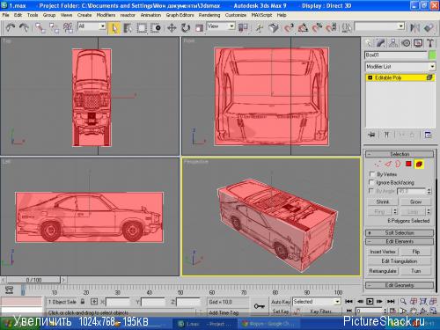Screen dimensions: 440x330
Task: Click Pin Stack icon below modifier stack
Action: point(371,135)
